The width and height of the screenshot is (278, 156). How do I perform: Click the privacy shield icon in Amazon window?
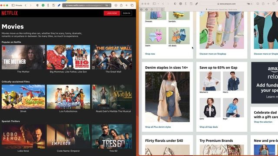point(175,4)
